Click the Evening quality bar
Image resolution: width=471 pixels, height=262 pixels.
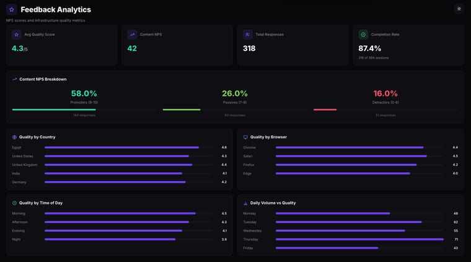click(113, 230)
